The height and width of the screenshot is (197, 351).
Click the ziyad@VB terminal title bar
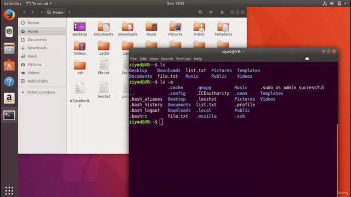[233, 51]
